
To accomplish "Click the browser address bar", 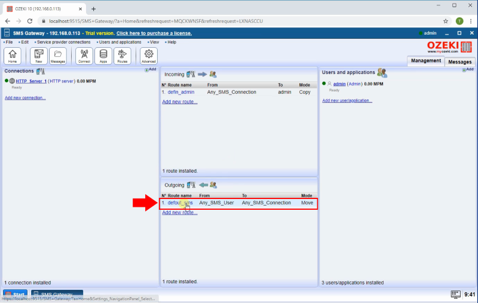I will 238,21.
